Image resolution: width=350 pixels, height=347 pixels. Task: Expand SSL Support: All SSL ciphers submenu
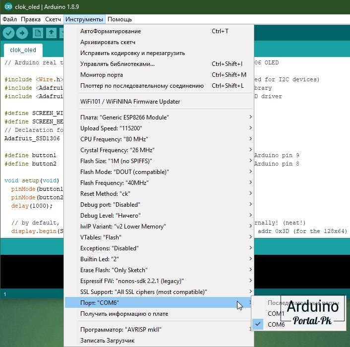point(159,292)
